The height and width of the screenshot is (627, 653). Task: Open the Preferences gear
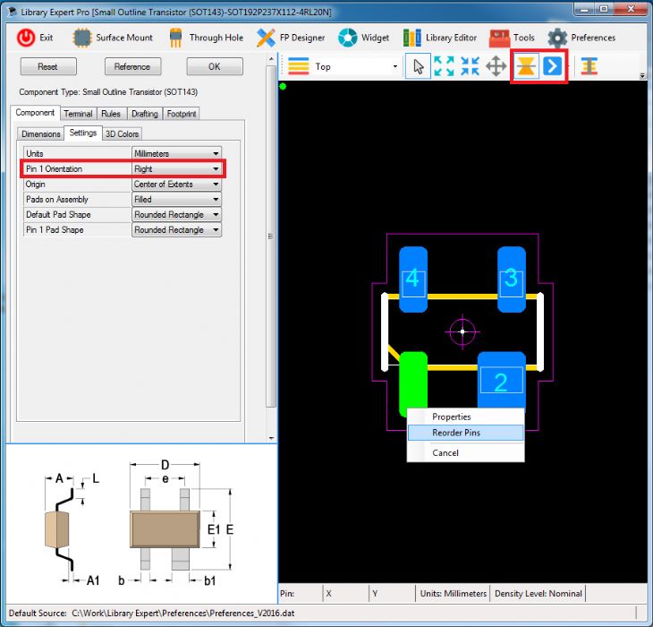(557, 38)
